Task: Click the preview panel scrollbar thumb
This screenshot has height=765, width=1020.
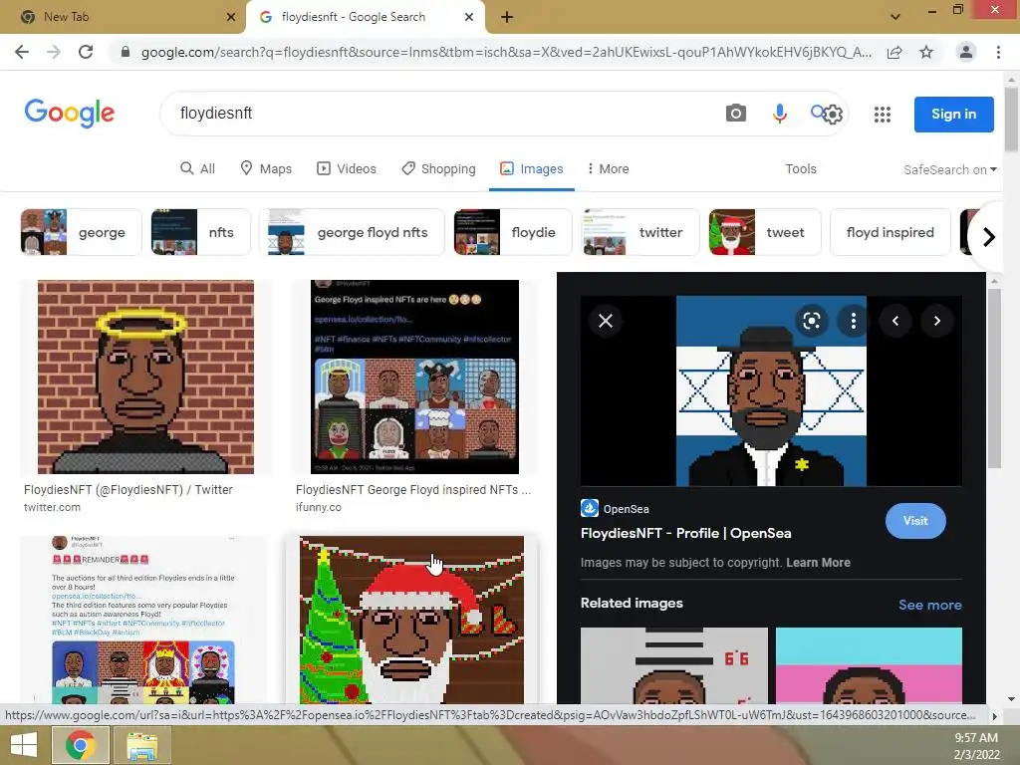Action: point(994,378)
